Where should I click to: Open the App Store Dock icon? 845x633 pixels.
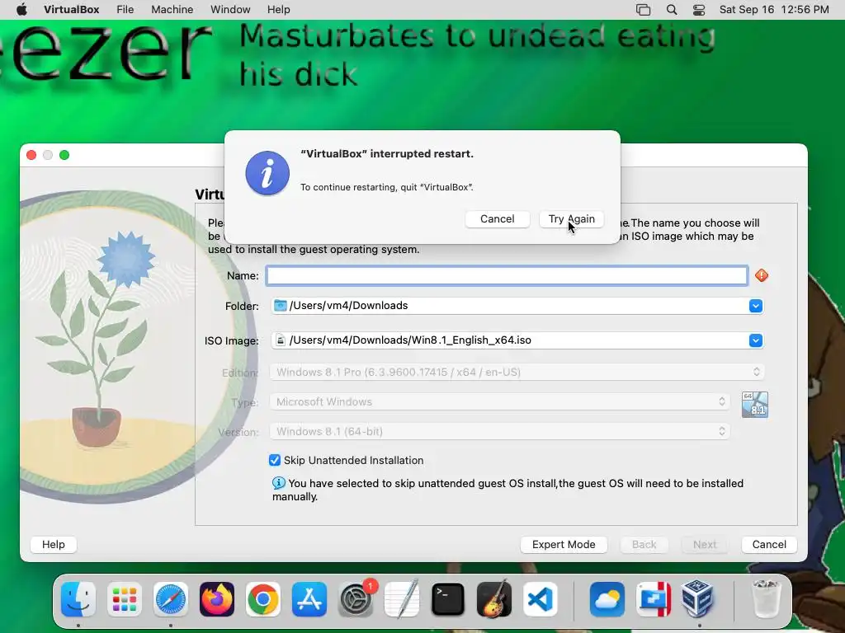[x=309, y=599]
